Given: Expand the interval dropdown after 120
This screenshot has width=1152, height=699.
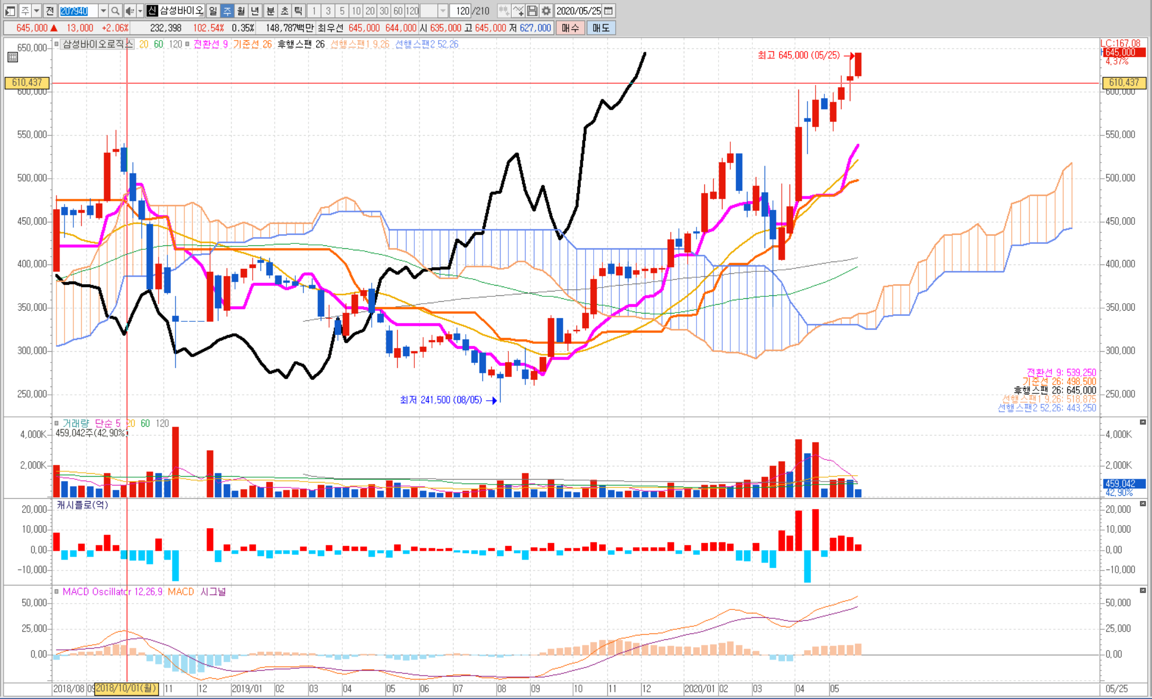Looking at the screenshot, I should [x=442, y=11].
